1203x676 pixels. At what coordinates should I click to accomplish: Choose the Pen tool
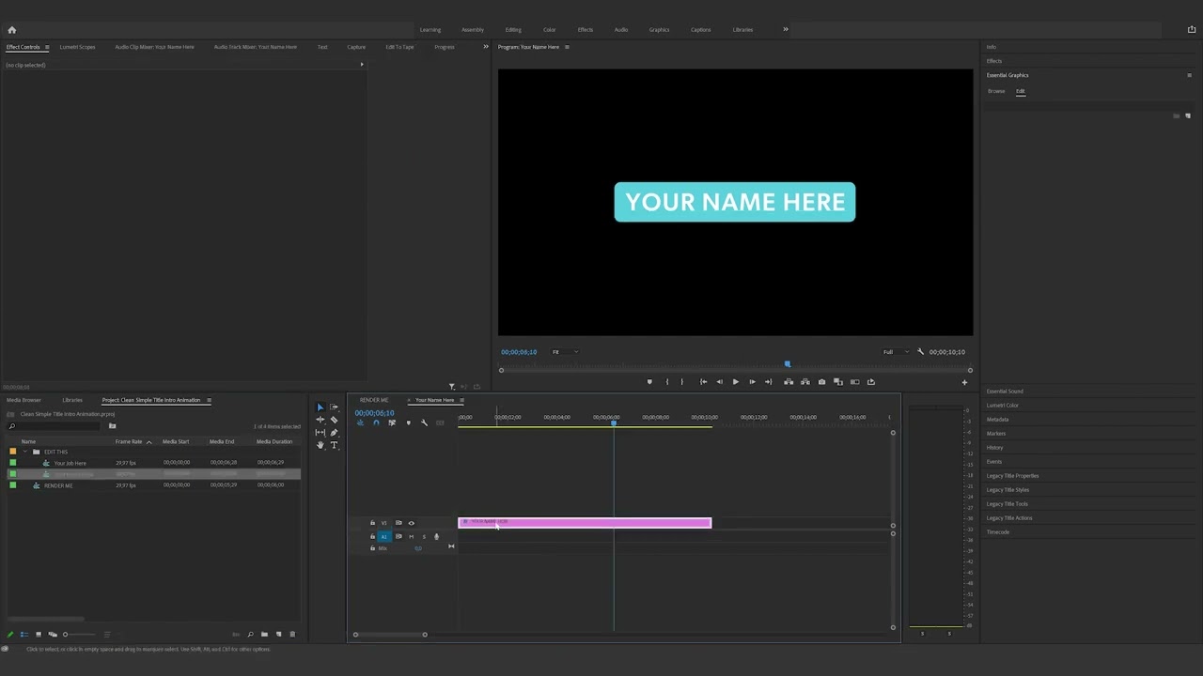pyautogui.click(x=334, y=433)
